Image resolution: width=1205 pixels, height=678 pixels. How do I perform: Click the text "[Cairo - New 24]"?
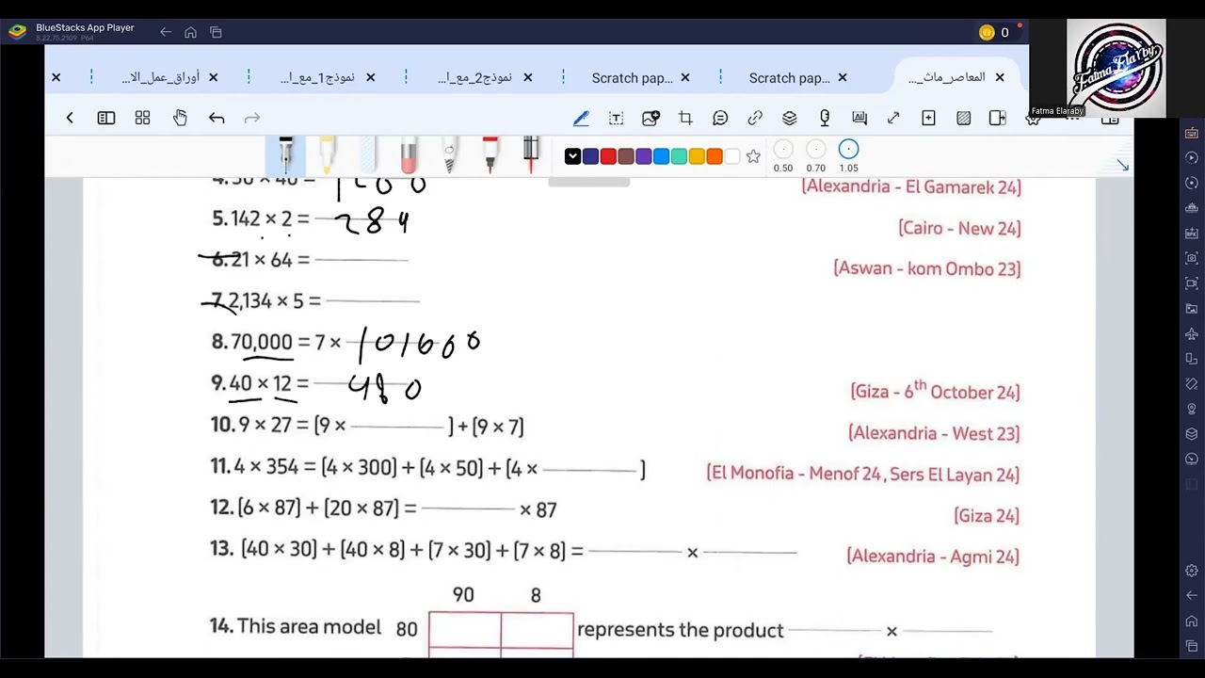959,228
